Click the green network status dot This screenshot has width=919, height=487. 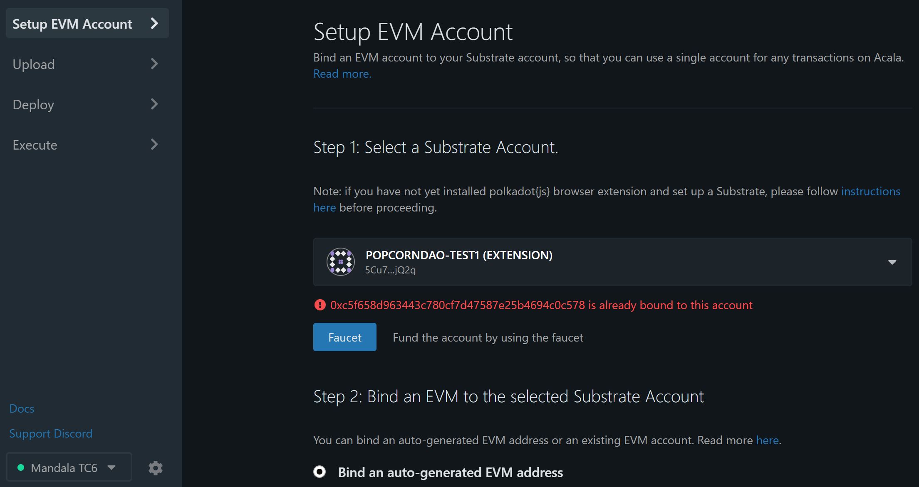pyautogui.click(x=20, y=468)
